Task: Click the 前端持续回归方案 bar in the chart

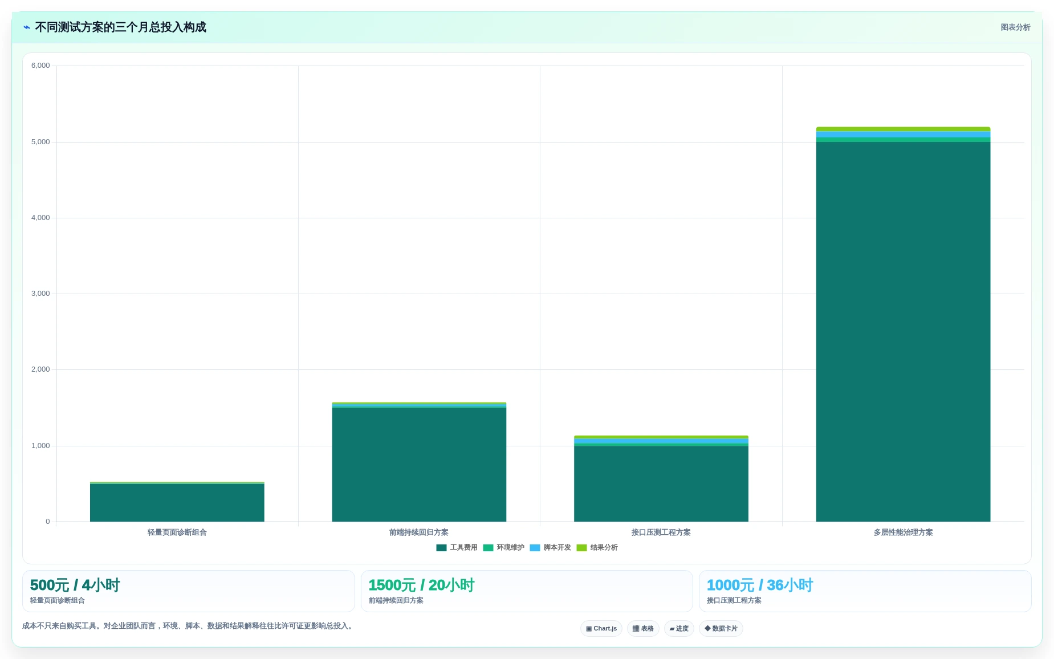Action: [x=419, y=462]
